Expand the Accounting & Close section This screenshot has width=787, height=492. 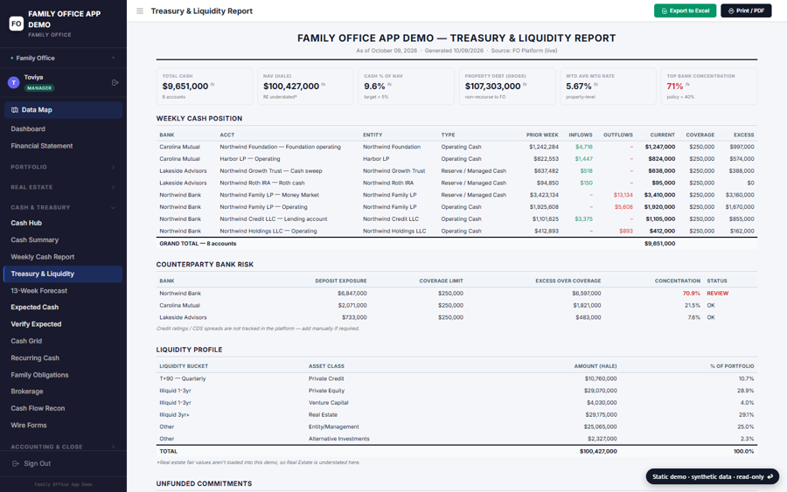click(63, 447)
